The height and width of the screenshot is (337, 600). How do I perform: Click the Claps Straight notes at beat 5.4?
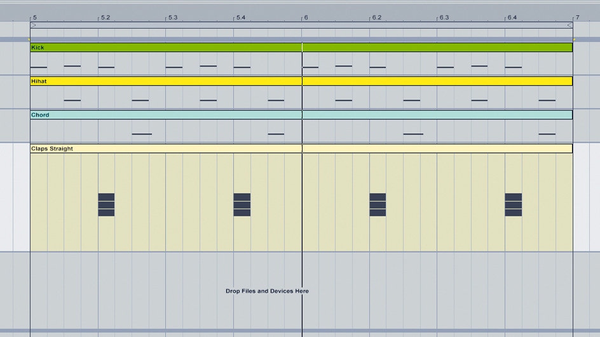pos(242,205)
